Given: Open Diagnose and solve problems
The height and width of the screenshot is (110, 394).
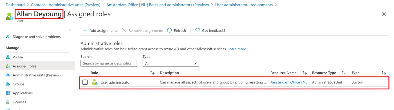Looking at the screenshot, I should [x=37, y=37].
